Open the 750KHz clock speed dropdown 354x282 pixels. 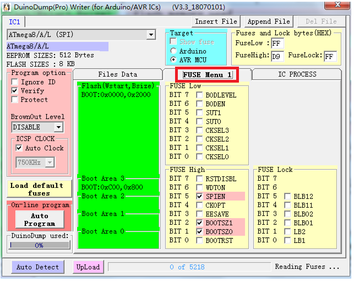tap(50, 162)
